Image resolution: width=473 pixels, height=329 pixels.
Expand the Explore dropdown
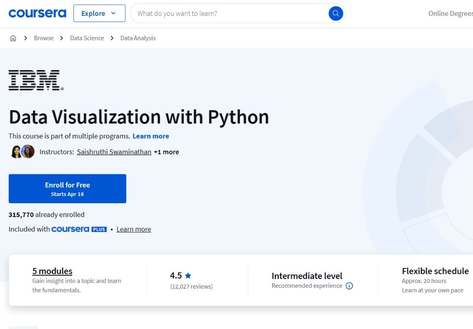[99, 13]
